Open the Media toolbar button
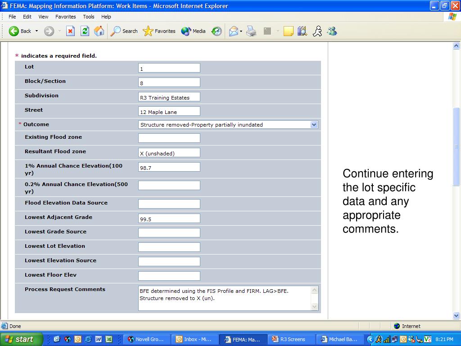The height and width of the screenshot is (346, 461). point(193,31)
